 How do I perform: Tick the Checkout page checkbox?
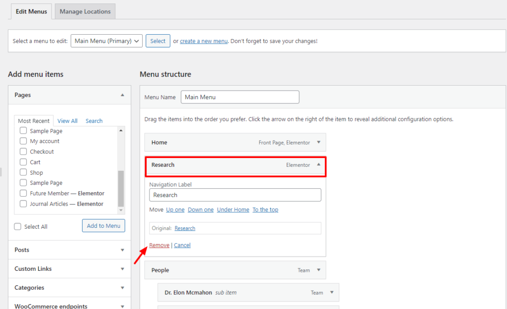click(23, 152)
